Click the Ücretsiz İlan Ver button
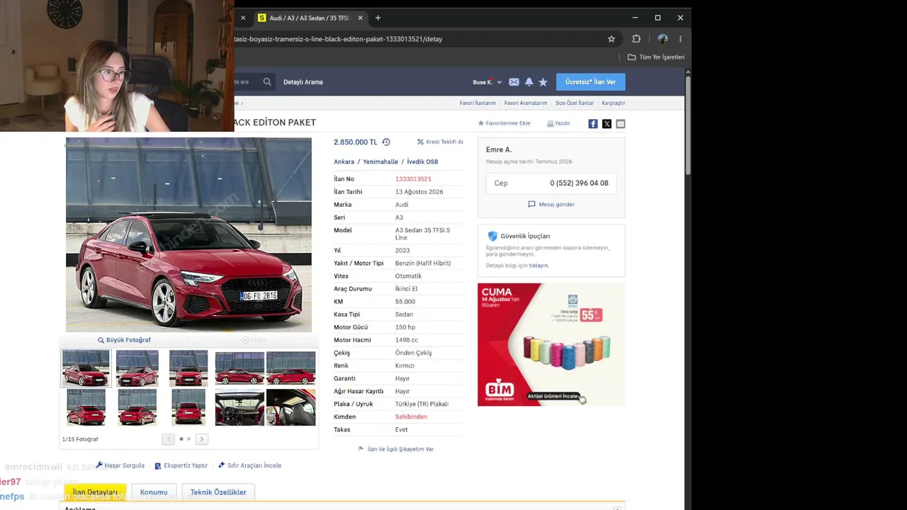 pos(590,82)
